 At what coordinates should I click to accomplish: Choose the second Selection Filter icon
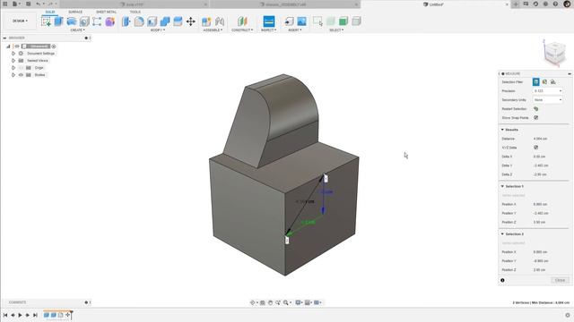pos(544,81)
